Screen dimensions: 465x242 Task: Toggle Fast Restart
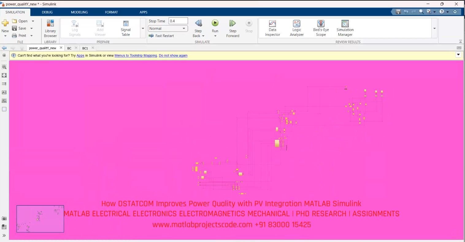point(161,36)
